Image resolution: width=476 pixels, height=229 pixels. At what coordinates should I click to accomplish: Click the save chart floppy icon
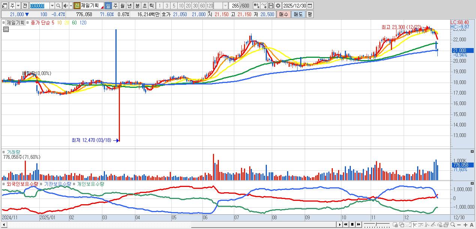click(271, 6)
